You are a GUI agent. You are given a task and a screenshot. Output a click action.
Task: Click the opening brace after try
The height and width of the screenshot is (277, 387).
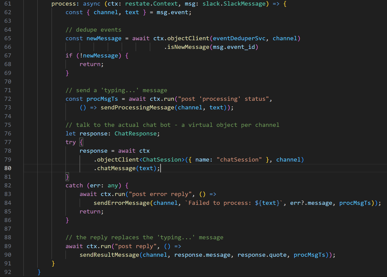pos(81,142)
